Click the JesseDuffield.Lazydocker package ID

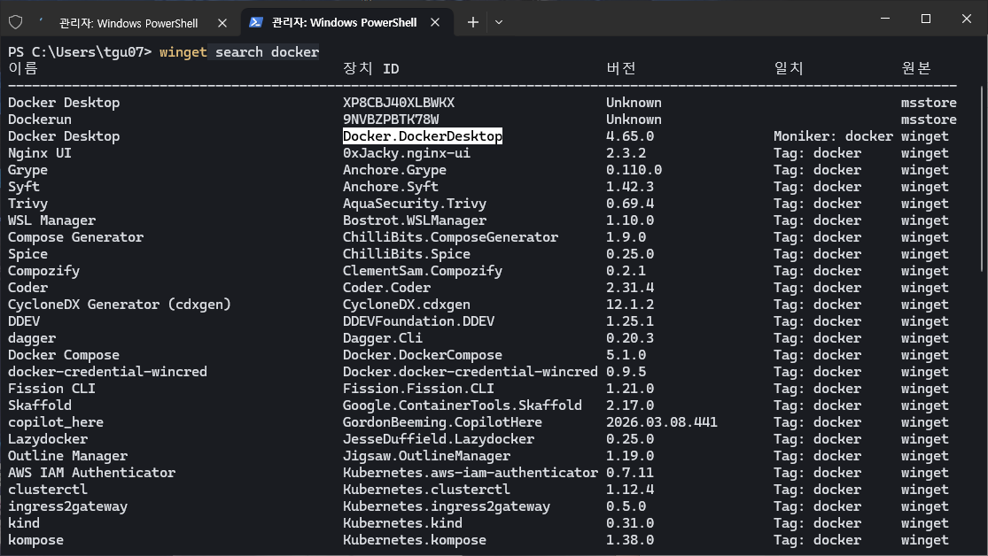pyautogui.click(x=439, y=439)
